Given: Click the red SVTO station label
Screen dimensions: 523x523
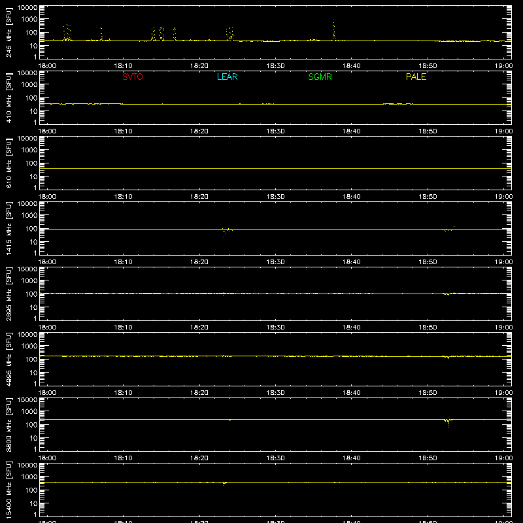Looking at the screenshot, I should click(x=133, y=76).
